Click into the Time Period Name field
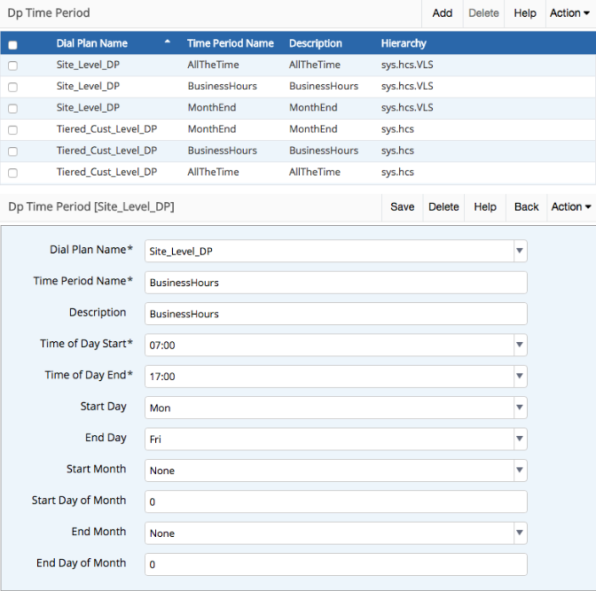 pyautogui.click(x=335, y=283)
